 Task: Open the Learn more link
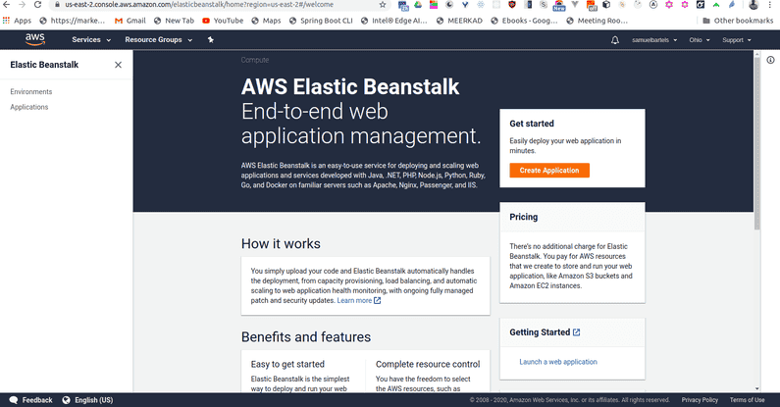pyautogui.click(x=354, y=301)
